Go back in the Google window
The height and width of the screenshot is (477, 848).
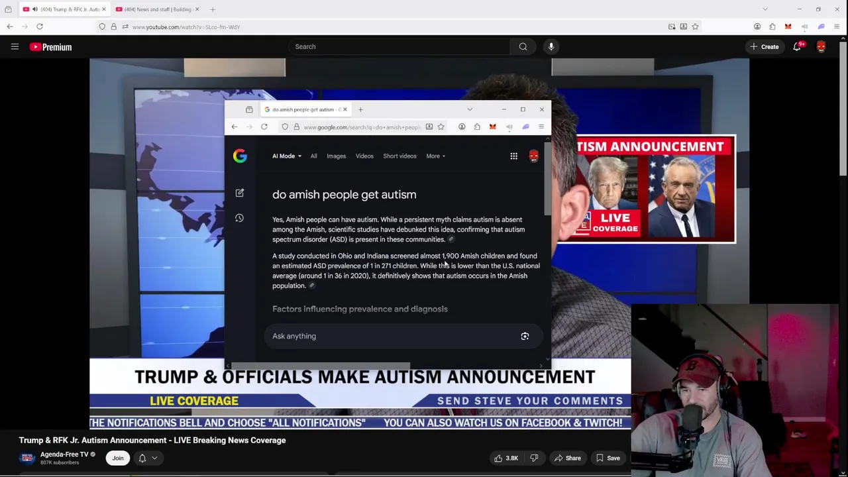(235, 127)
